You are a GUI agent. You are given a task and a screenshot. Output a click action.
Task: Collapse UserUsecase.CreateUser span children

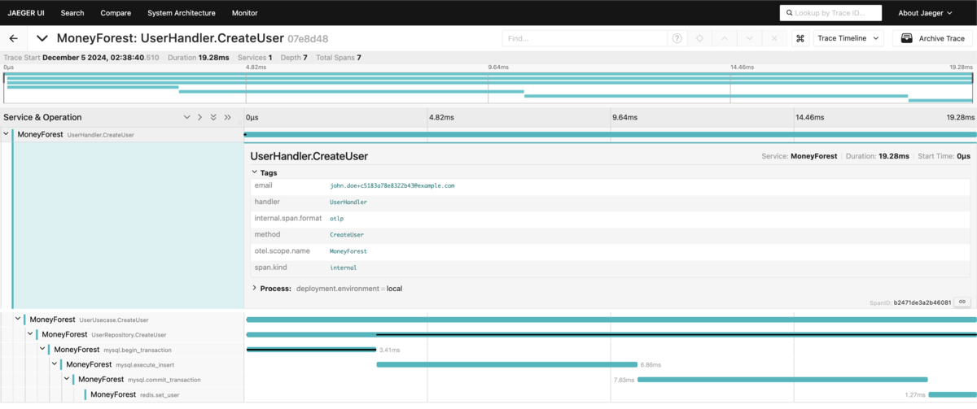pyautogui.click(x=19, y=320)
